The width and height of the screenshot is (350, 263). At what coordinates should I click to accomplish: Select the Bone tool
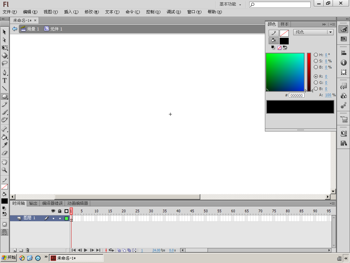click(x=4, y=129)
